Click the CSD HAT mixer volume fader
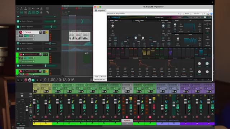The image size is (230, 129). (x=46, y=102)
